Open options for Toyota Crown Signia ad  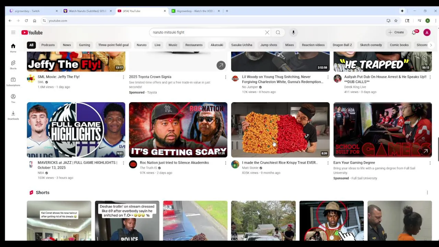[x=225, y=77]
